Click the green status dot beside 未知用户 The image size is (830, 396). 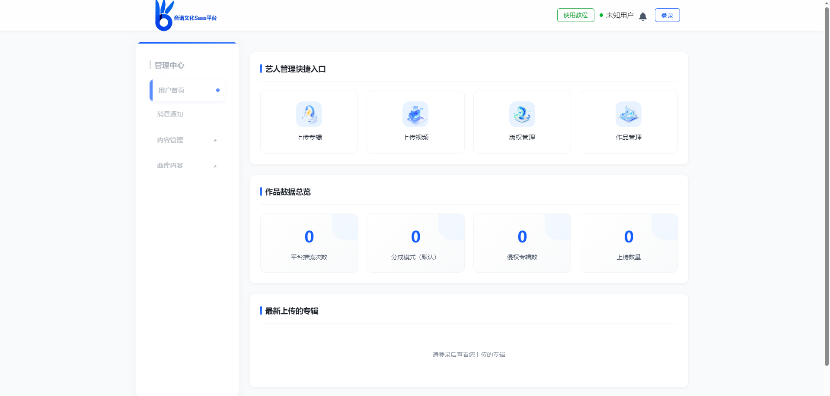(601, 15)
